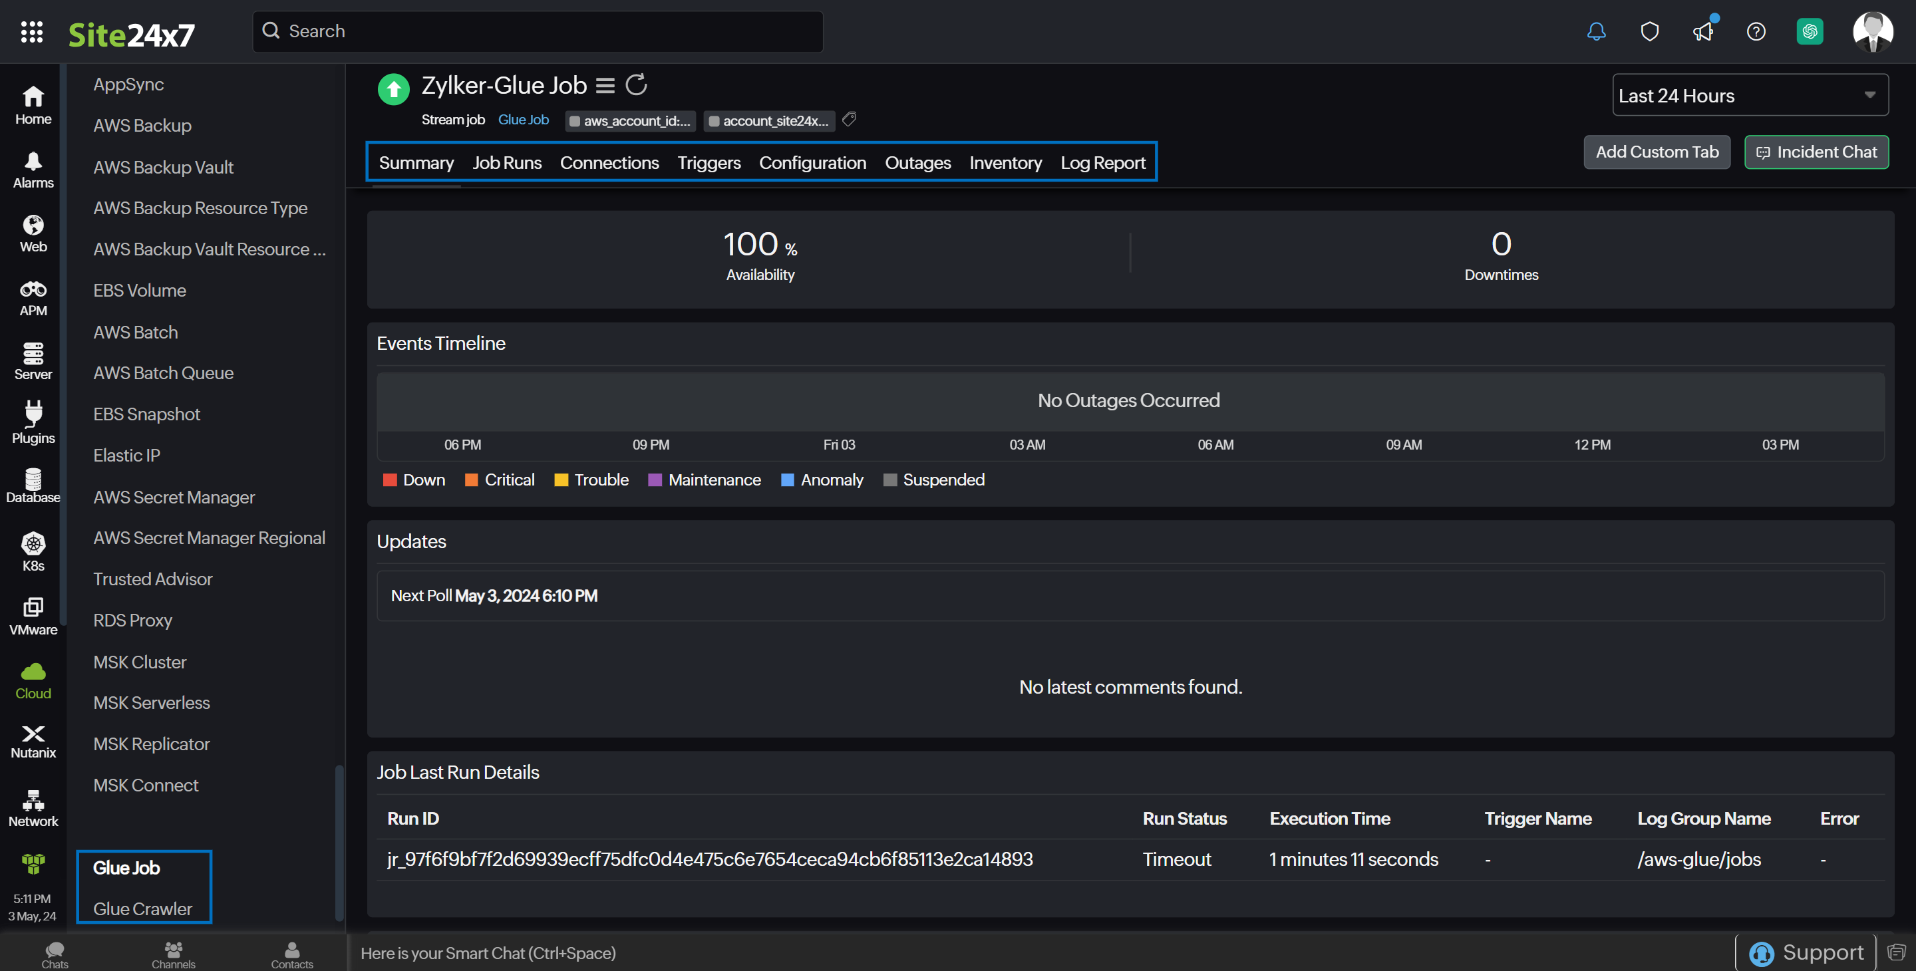Open the Incident Chat button
The width and height of the screenshot is (1916, 971).
coord(1816,152)
